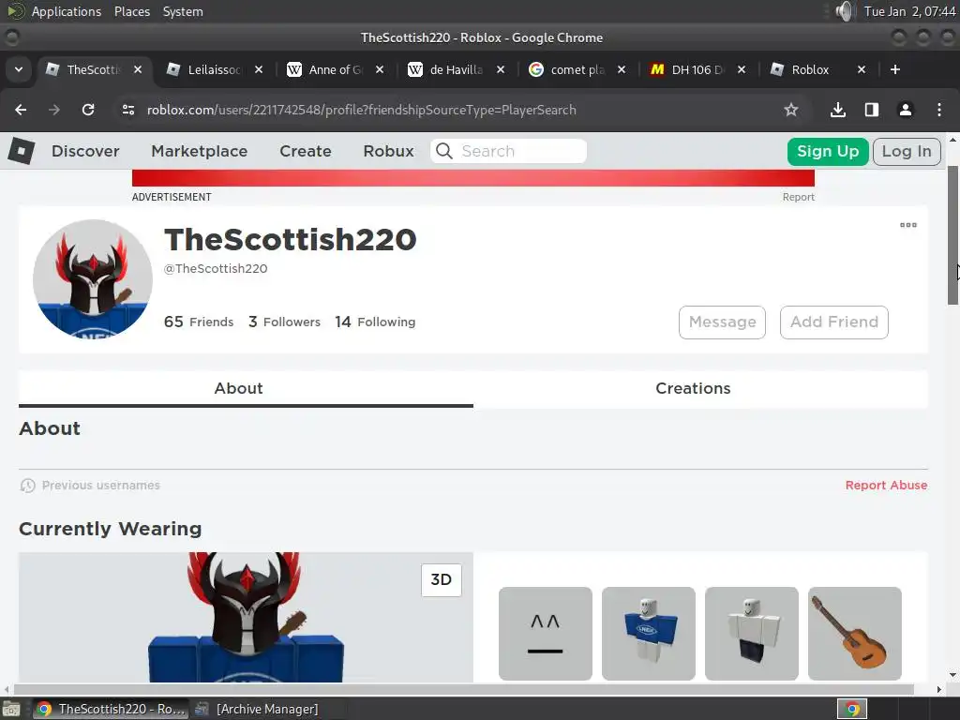Click TheScottish220 avatar picture
This screenshot has width=960, height=720.
coord(93,279)
